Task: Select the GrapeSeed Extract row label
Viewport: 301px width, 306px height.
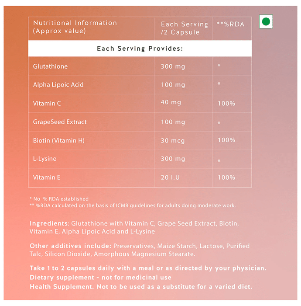Action: (60, 122)
